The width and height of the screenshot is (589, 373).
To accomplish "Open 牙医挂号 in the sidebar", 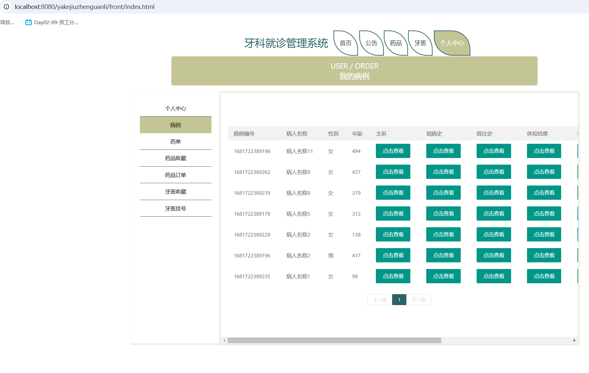I will point(176,208).
